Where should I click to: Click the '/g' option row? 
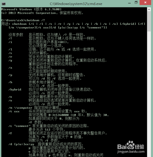click(x=57, y=60)
